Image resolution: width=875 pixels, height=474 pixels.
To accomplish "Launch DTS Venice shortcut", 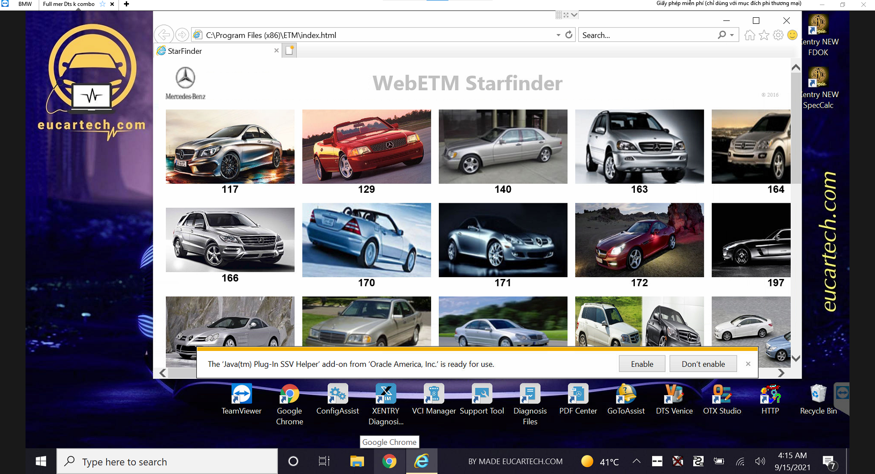I will (674, 399).
